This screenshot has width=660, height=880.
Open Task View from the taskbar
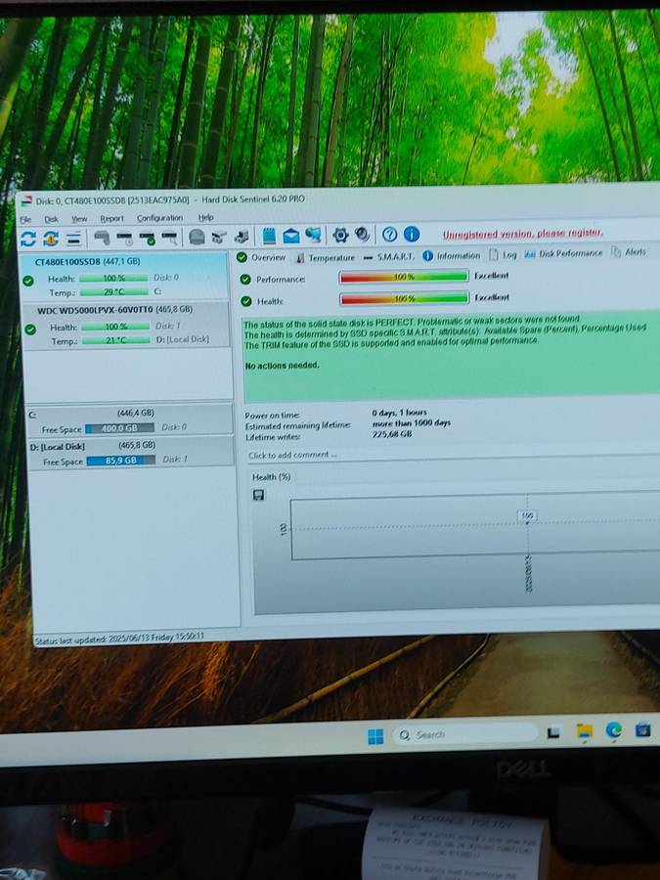coord(554,731)
